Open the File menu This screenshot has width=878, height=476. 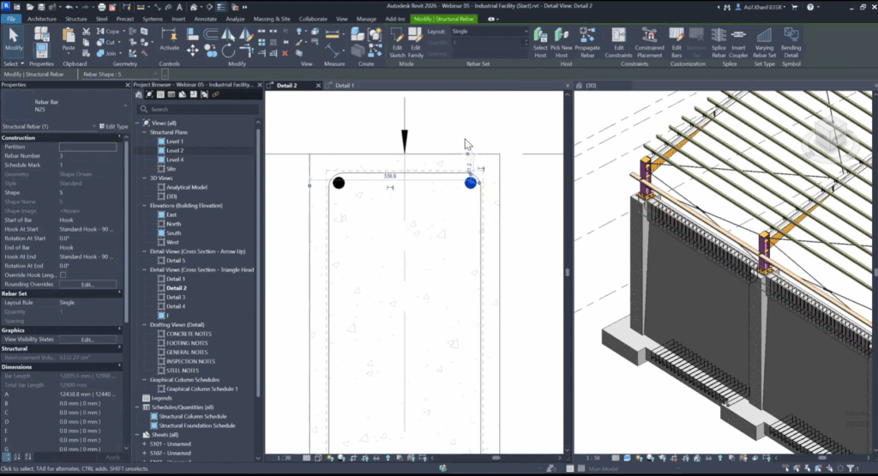tap(10, 19)
